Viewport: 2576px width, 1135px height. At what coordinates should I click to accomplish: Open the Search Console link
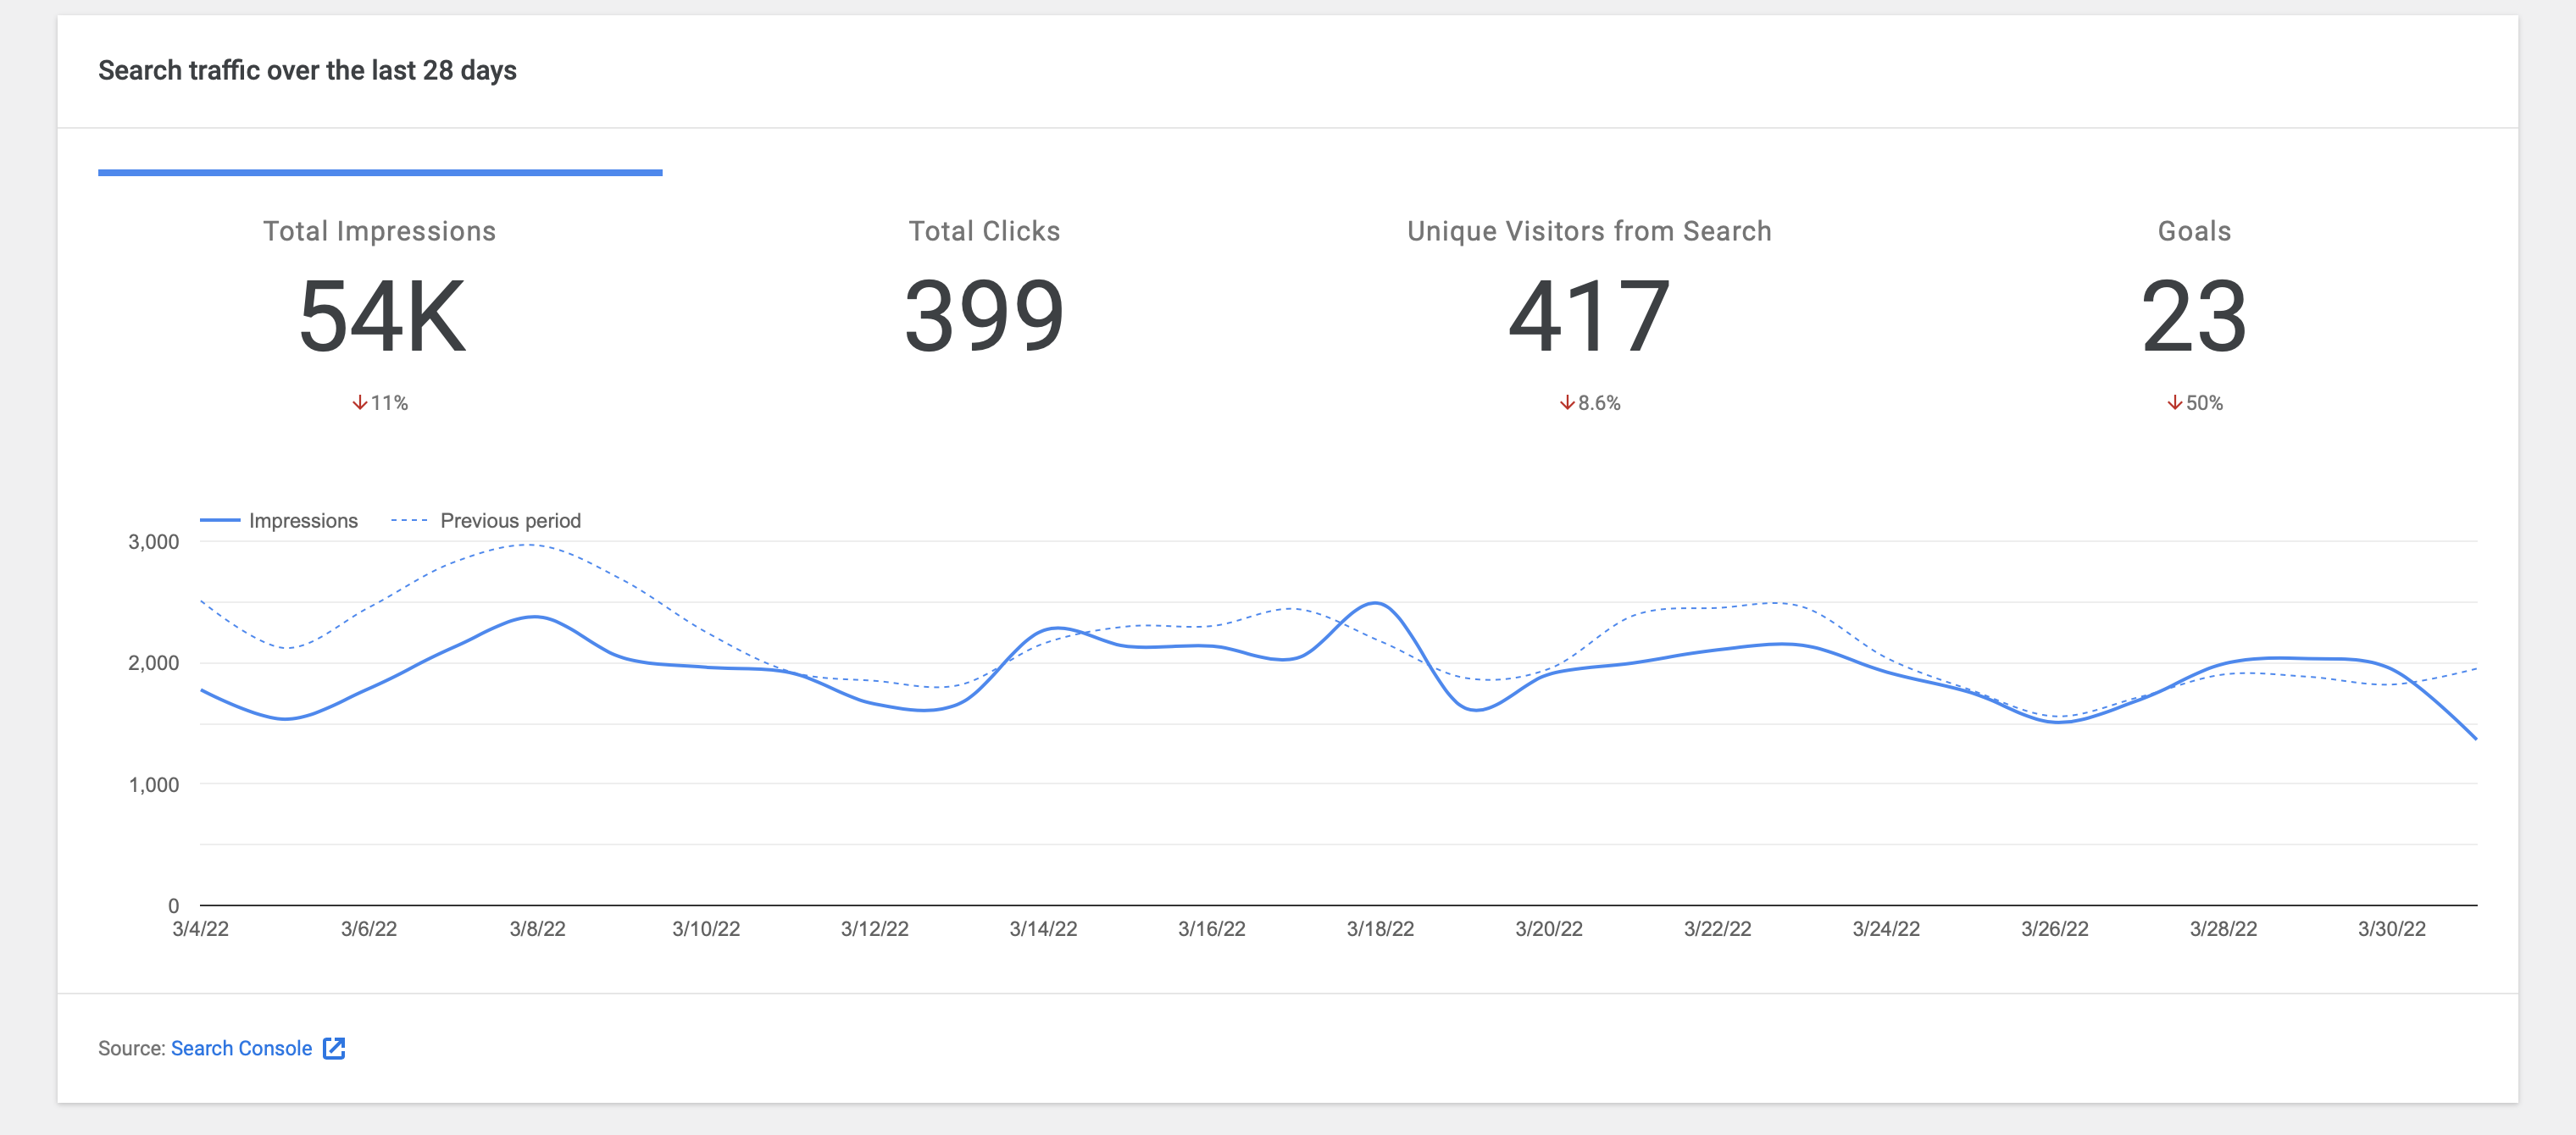pos(241,1048)
